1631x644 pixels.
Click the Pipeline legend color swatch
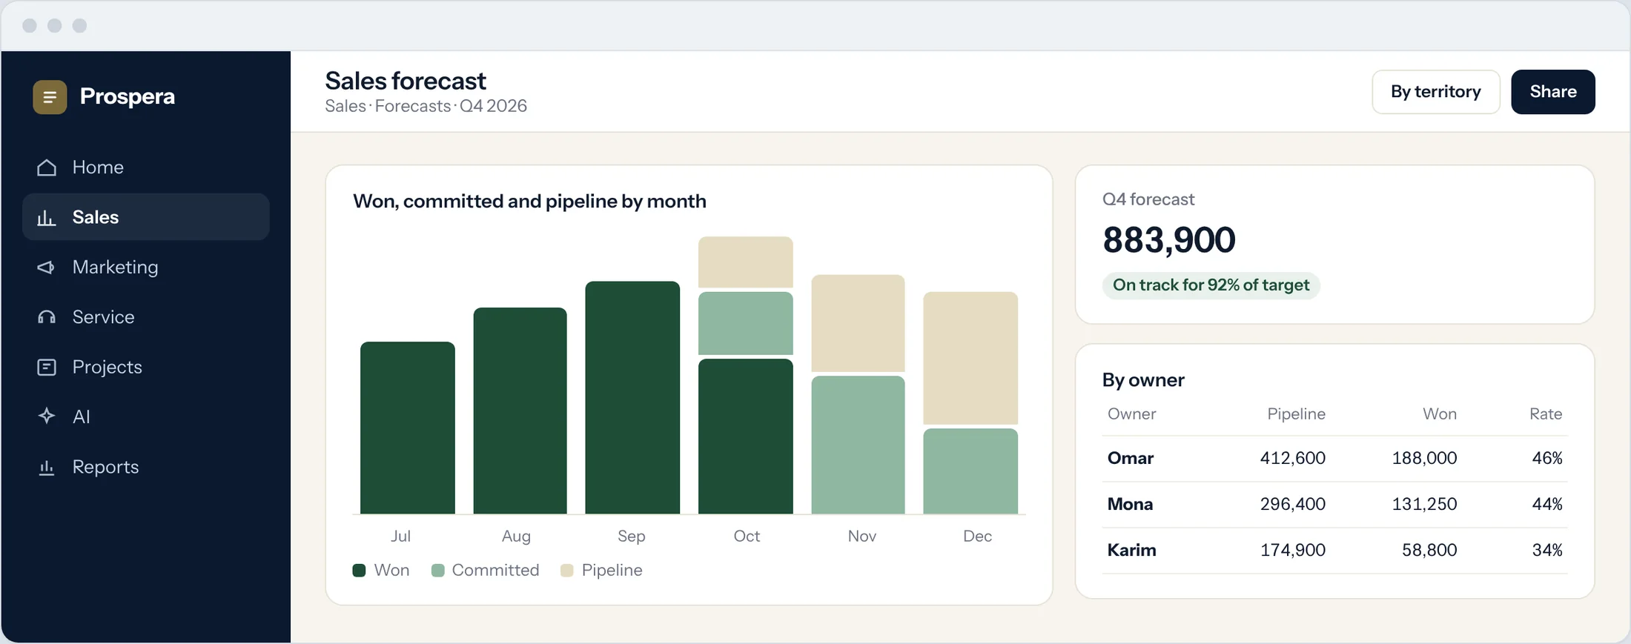[567, 570]
